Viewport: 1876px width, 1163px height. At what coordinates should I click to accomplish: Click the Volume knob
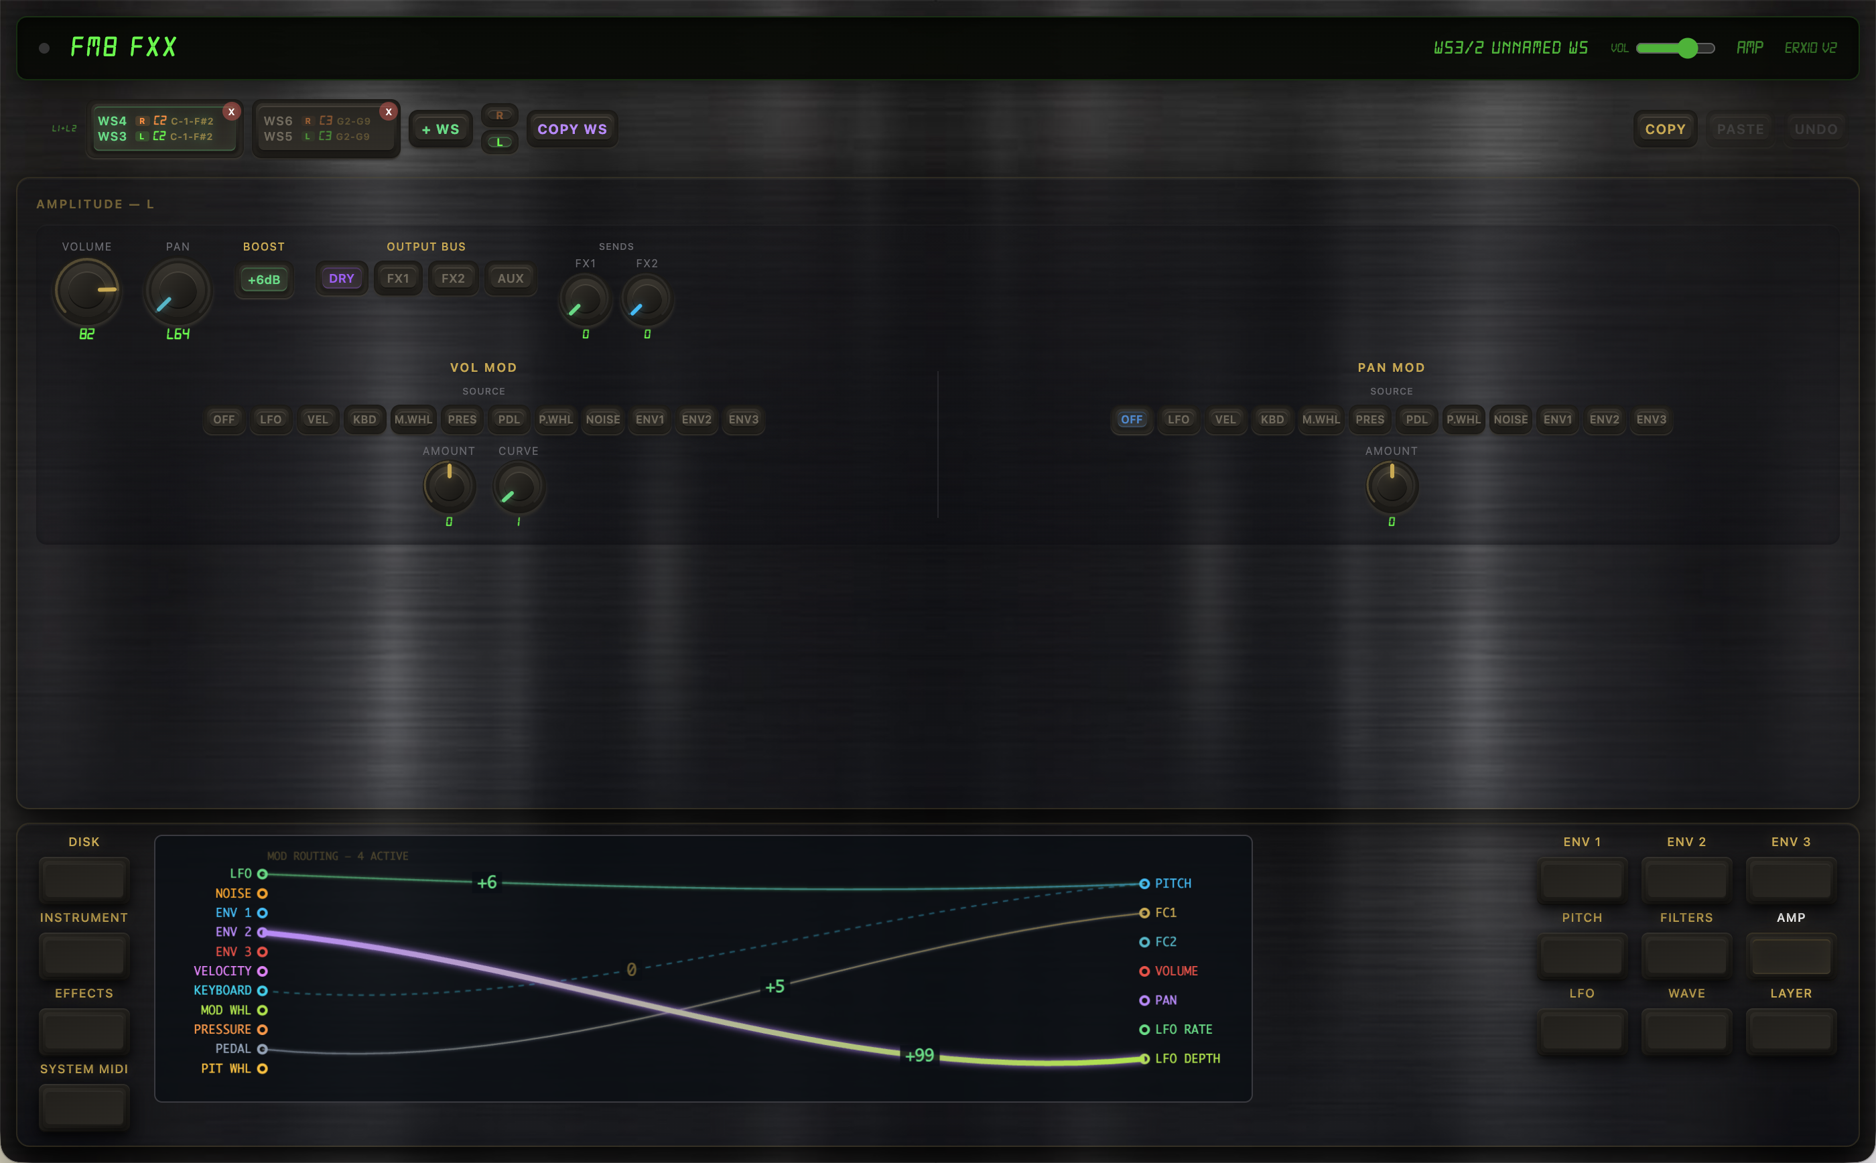[x=87, y=291]
